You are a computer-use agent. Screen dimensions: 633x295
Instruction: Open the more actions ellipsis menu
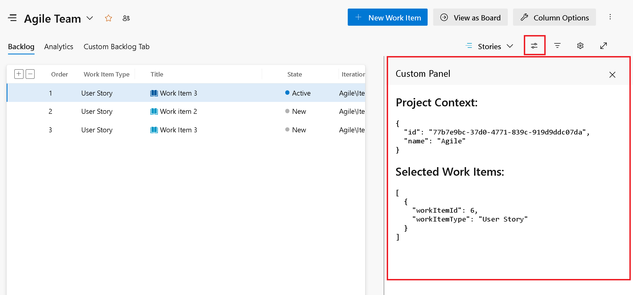click(610, 17)
